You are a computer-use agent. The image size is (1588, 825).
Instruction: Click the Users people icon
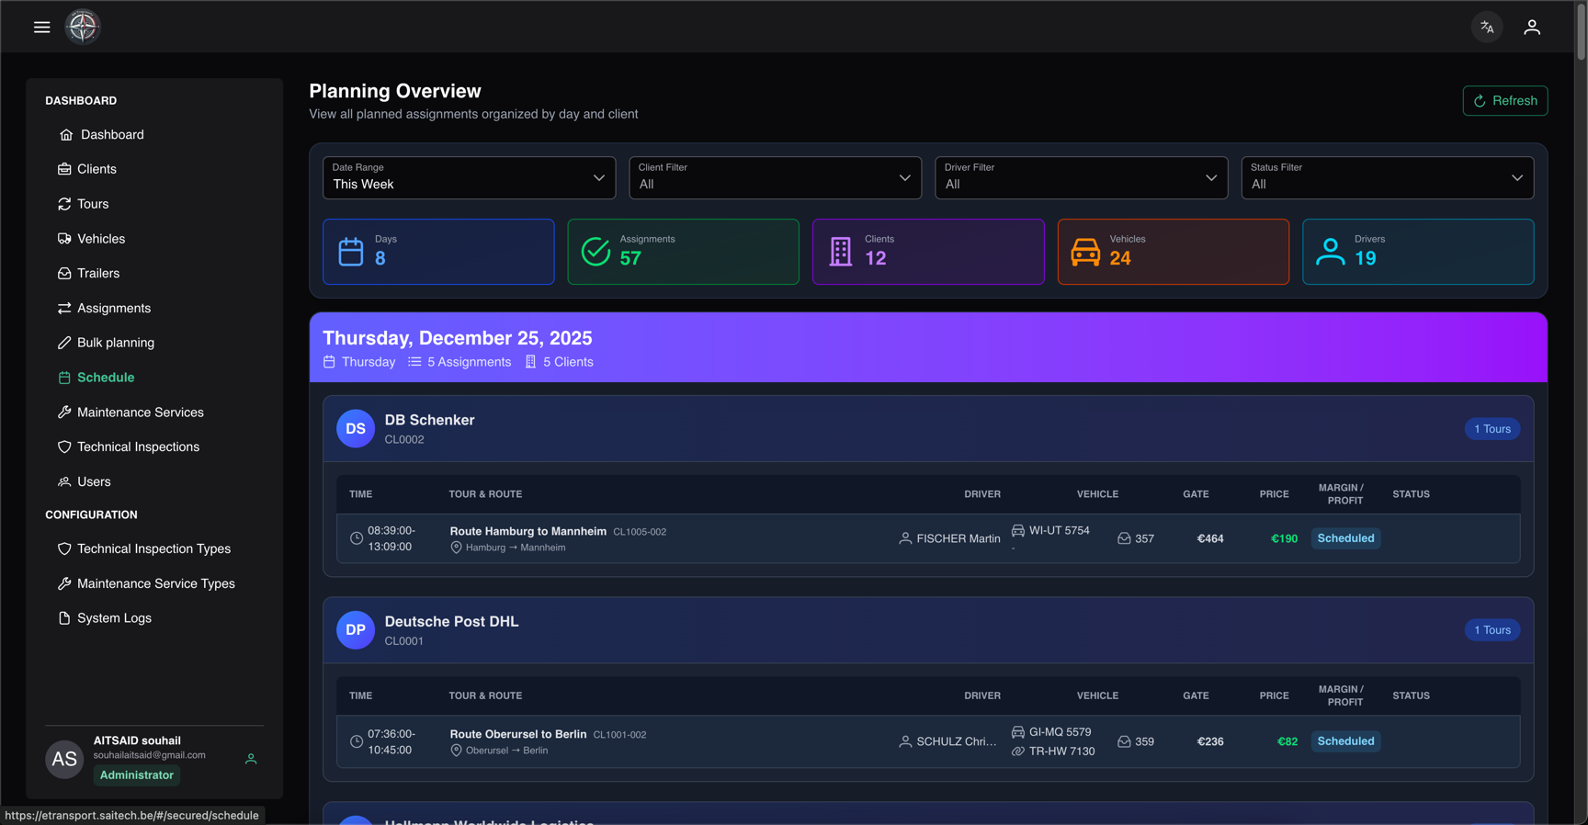[64, 481]
